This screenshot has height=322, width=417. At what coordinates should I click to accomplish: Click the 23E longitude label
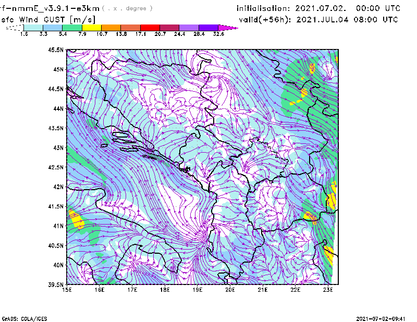point(328,290)
